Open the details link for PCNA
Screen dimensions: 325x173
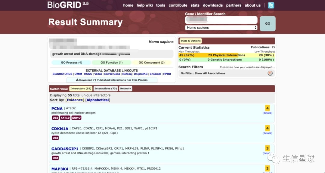(x=268, y=113)
